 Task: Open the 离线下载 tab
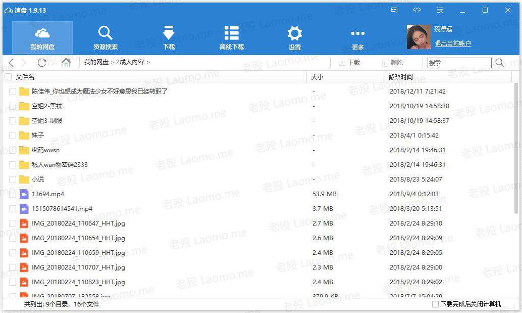coord(232,37)
